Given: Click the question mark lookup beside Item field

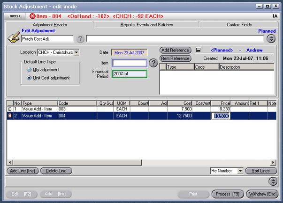Looking at the screenshot, I should tap(153, 63).
